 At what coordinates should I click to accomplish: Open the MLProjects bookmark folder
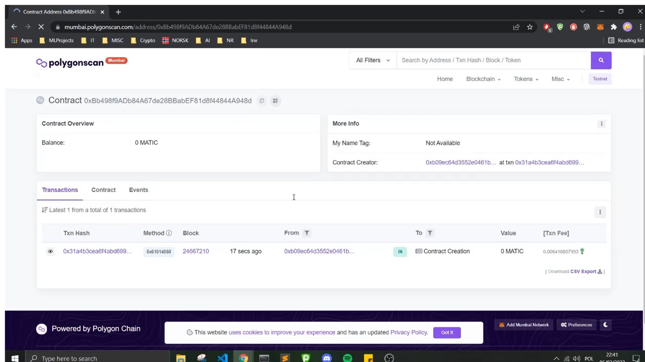click(x=56, y=40)
